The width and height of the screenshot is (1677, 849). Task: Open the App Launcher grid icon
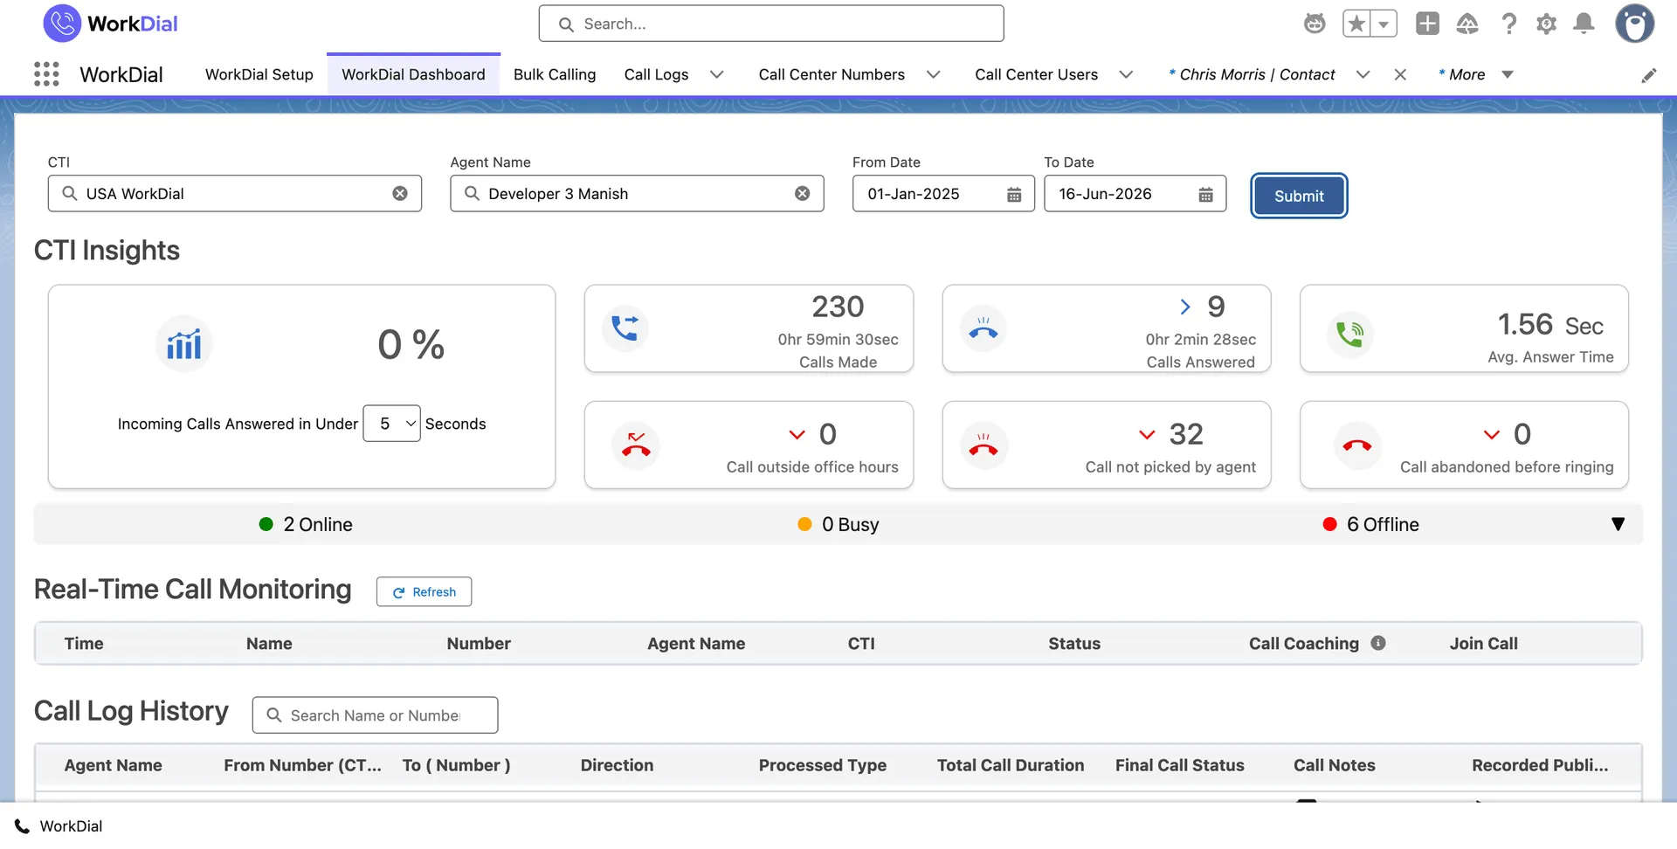[x=46, y=74]
